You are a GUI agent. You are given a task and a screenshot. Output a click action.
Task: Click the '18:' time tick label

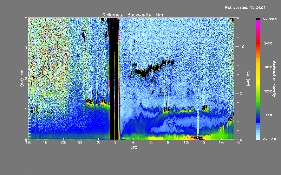pyautogui.click(x=46, y=142)
